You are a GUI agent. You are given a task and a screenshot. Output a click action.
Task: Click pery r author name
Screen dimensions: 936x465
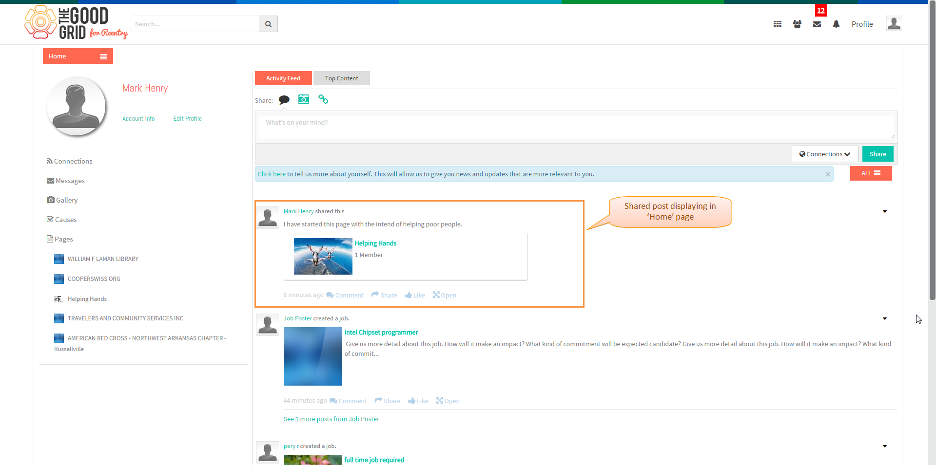[291, 446]
